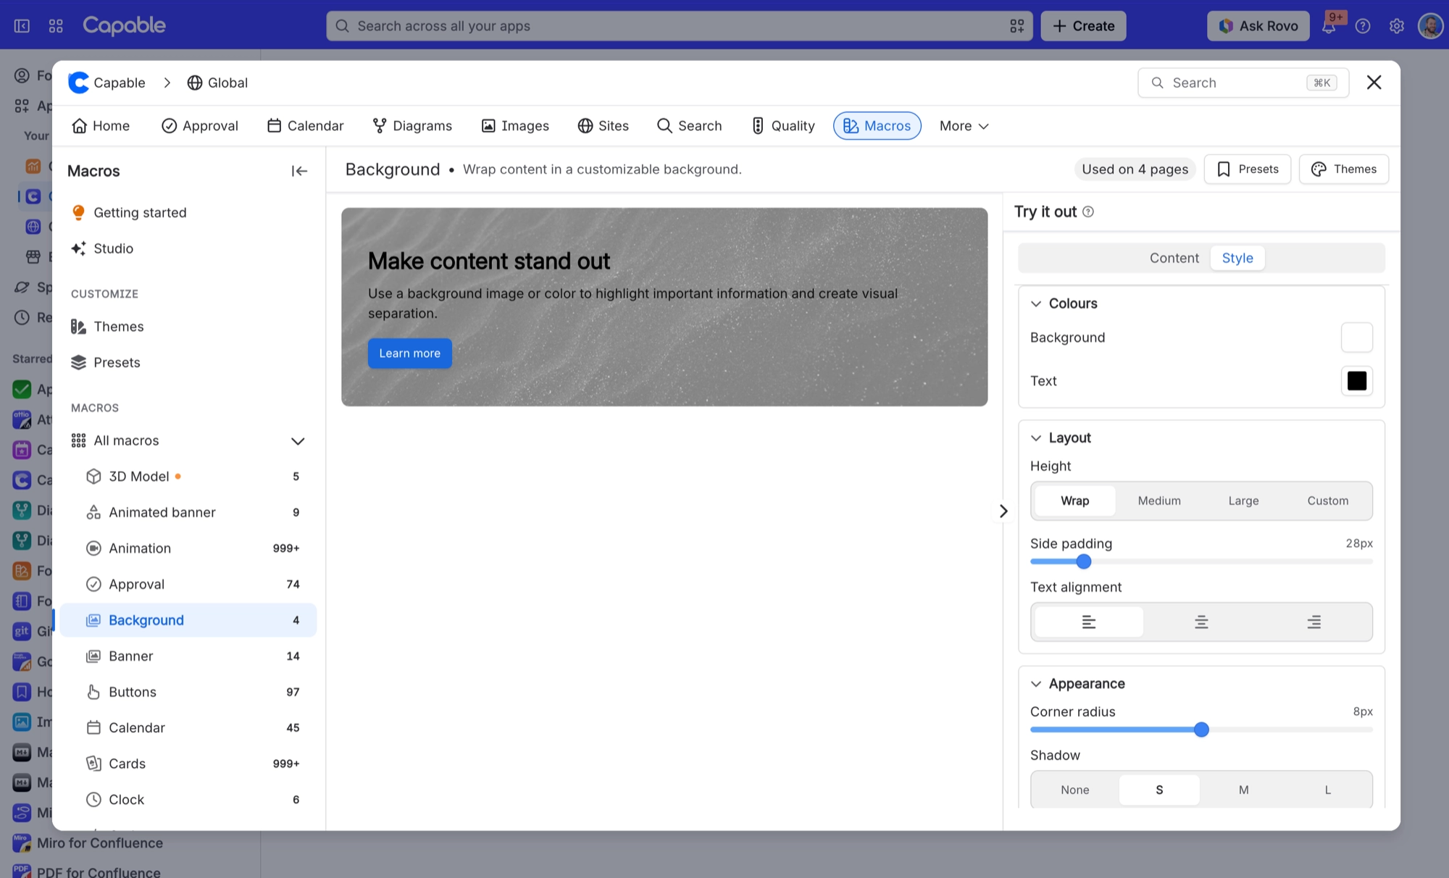Collapse the Macros sidebar panel icon
The height and width of the screenshot is (878, 1449).
(x=299, y=171)
